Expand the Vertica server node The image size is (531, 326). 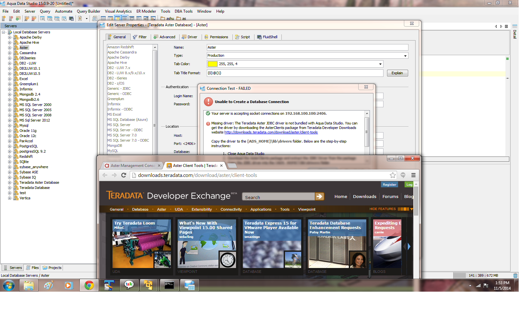(x=9, y=198)
